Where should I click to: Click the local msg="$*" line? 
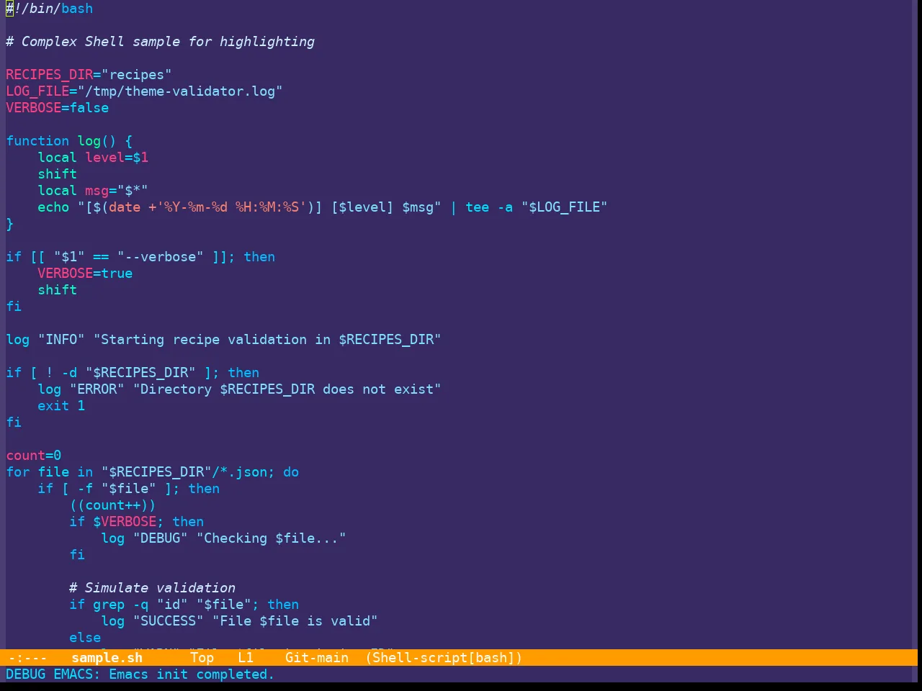(x=93, y=191)
